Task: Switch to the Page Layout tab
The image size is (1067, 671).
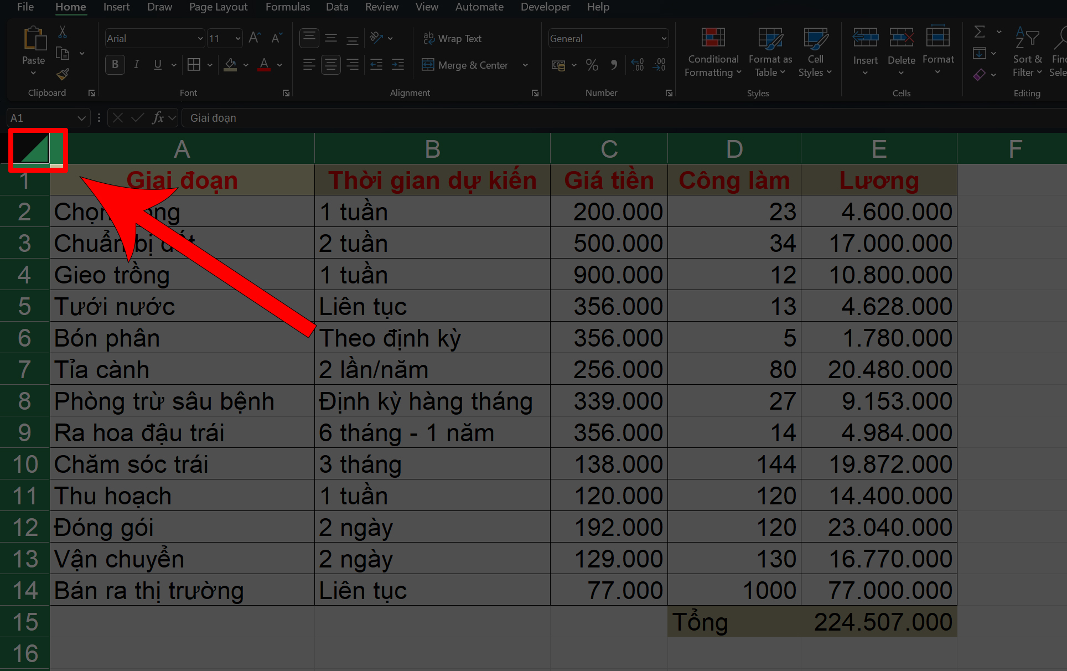Action: [x=218, y=7]
